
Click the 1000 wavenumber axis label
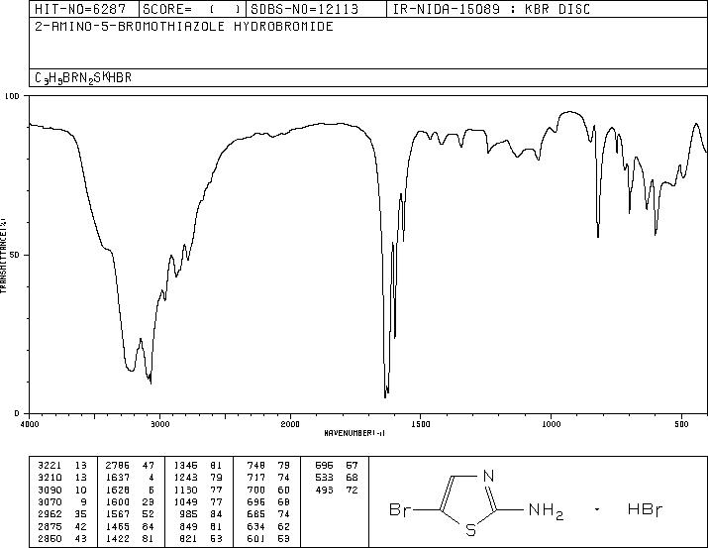pos(551,424)
